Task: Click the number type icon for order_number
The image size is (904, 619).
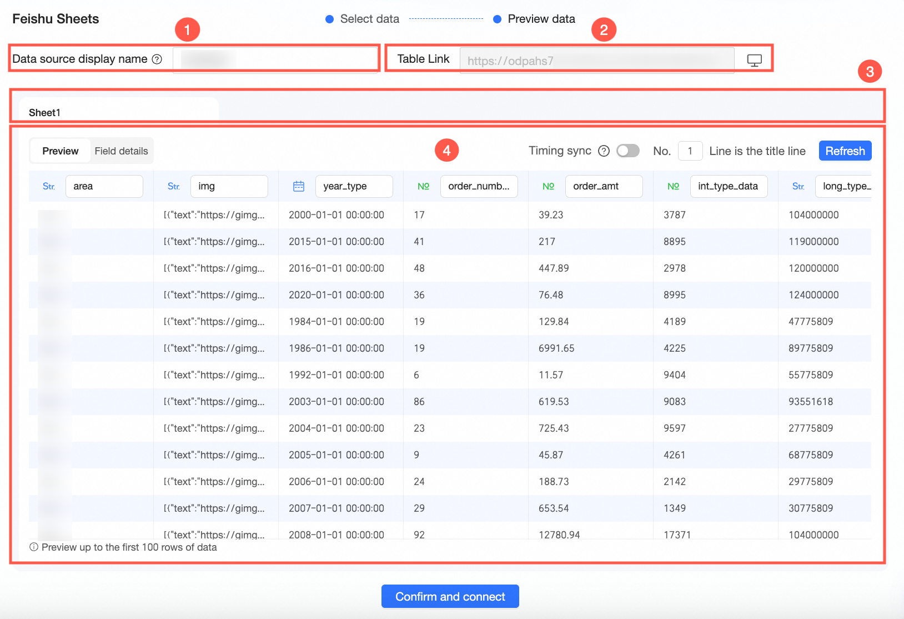Action: (x=424, y=187)
